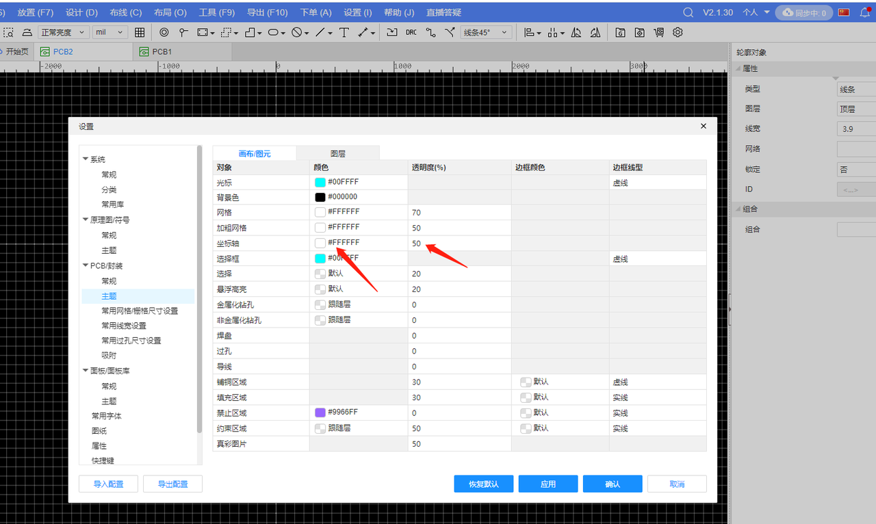Select 常用线宽设置 in the settings tree
Screen dimensions: 876x524
(124, 326)
